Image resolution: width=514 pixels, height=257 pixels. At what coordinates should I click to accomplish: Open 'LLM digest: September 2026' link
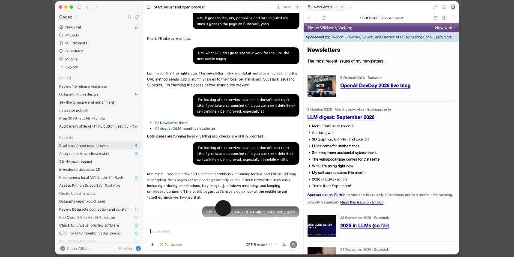(x=341, y=117)
